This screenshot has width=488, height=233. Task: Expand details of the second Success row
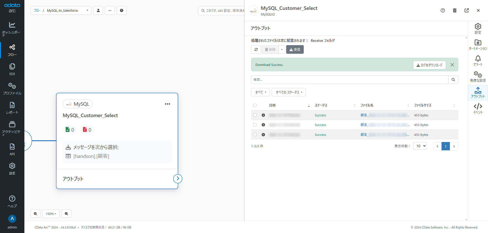263,125
